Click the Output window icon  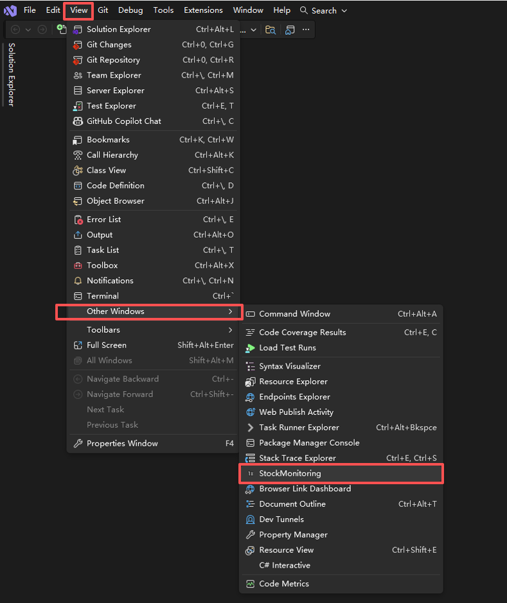tap(78, 235)
